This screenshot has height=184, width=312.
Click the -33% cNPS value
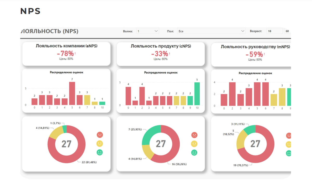pos(160,54)
